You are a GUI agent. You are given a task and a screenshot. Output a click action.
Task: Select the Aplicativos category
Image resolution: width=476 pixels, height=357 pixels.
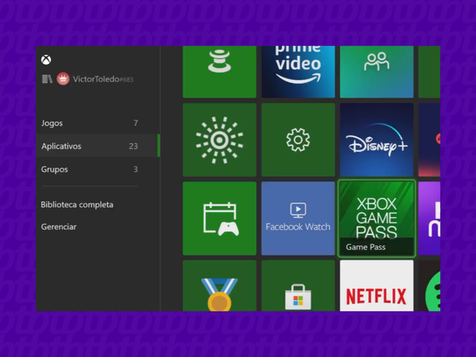(98, 145)
